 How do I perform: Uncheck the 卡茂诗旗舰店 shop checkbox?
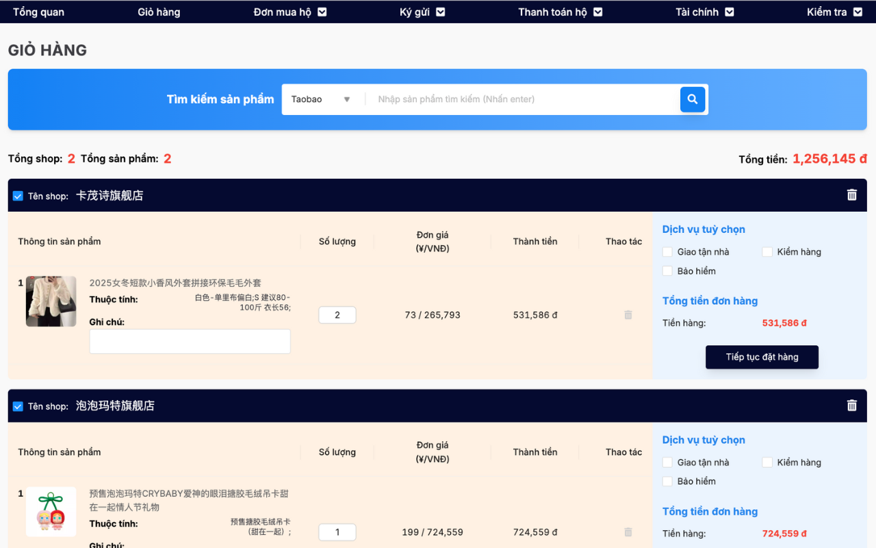(x=18, y=196)
